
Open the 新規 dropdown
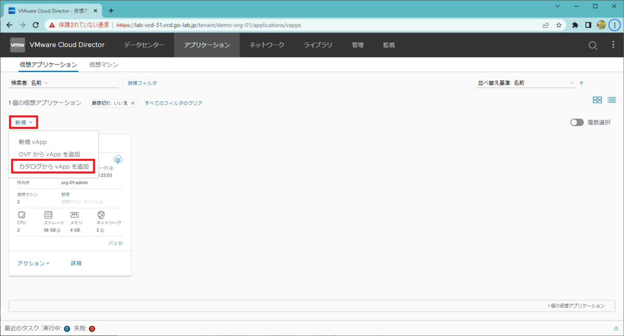pos(23,123)
